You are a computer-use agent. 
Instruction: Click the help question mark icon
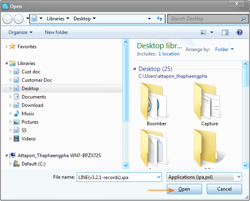coord(239,32)
